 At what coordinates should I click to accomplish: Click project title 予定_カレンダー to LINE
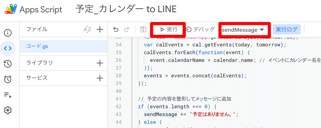point(126,10)
